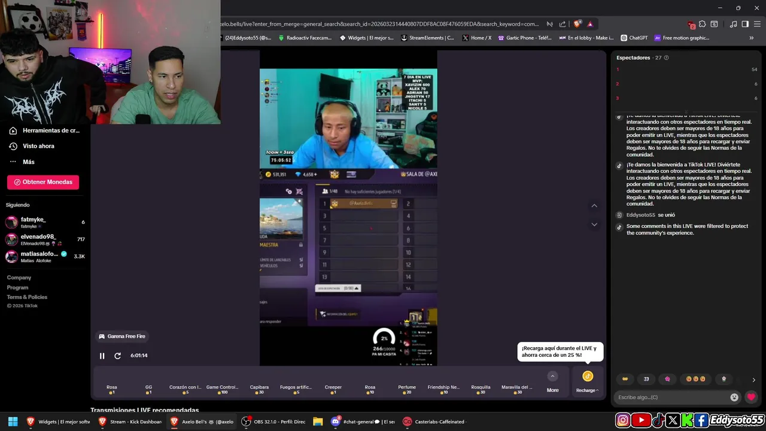
Task: Open Brave Rewards triangle icon
Action: coord(590,24)
